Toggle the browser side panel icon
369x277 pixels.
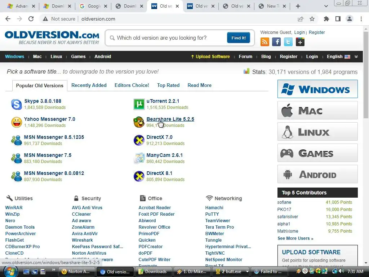338,19
